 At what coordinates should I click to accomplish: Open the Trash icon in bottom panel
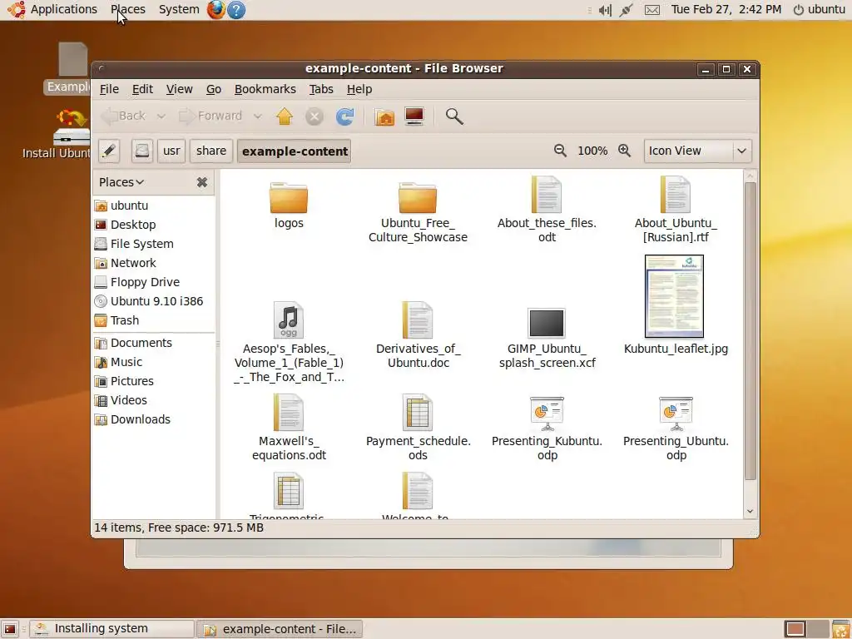(841, 629)
